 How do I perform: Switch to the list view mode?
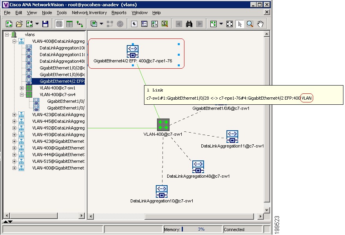click(69, 24)
